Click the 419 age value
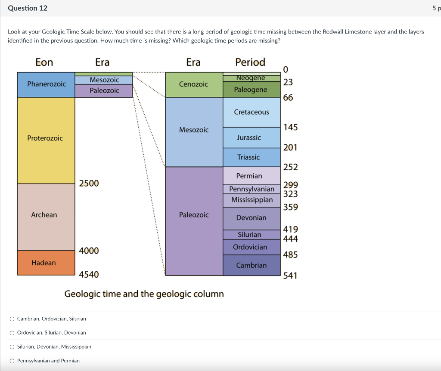Image resolution: width=441 pixels, height=371 pixels. click(x=291, y=230)
